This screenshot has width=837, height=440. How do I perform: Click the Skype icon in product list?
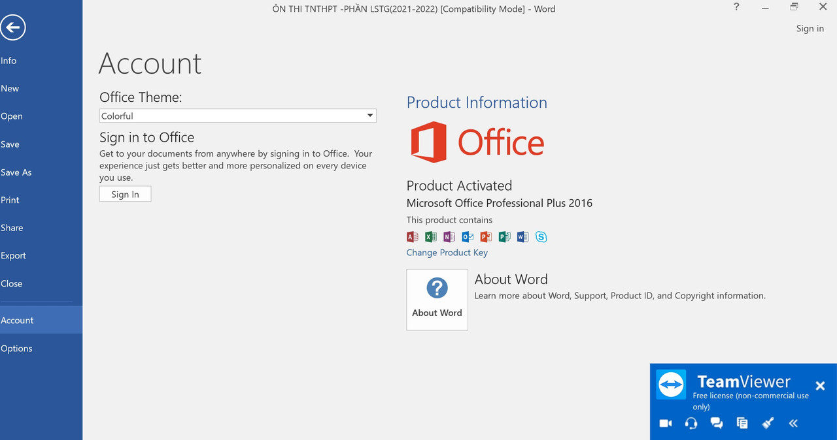click(x=541, y=237)
